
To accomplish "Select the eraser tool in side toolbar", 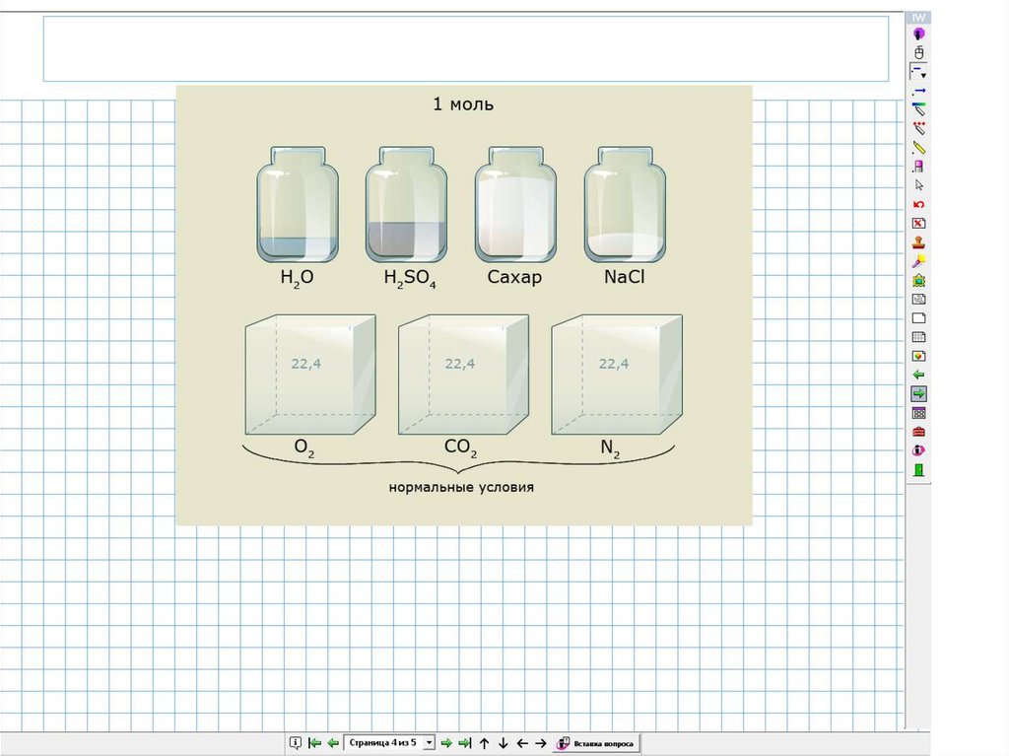I will coord(918,167).
